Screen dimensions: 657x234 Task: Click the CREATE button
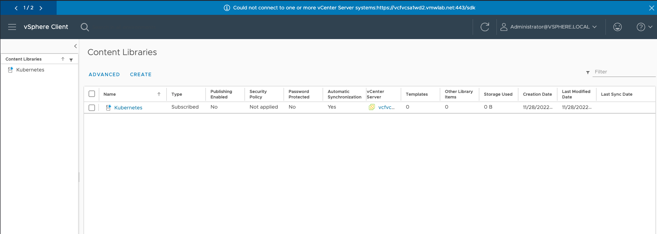(x=141, y=75)
